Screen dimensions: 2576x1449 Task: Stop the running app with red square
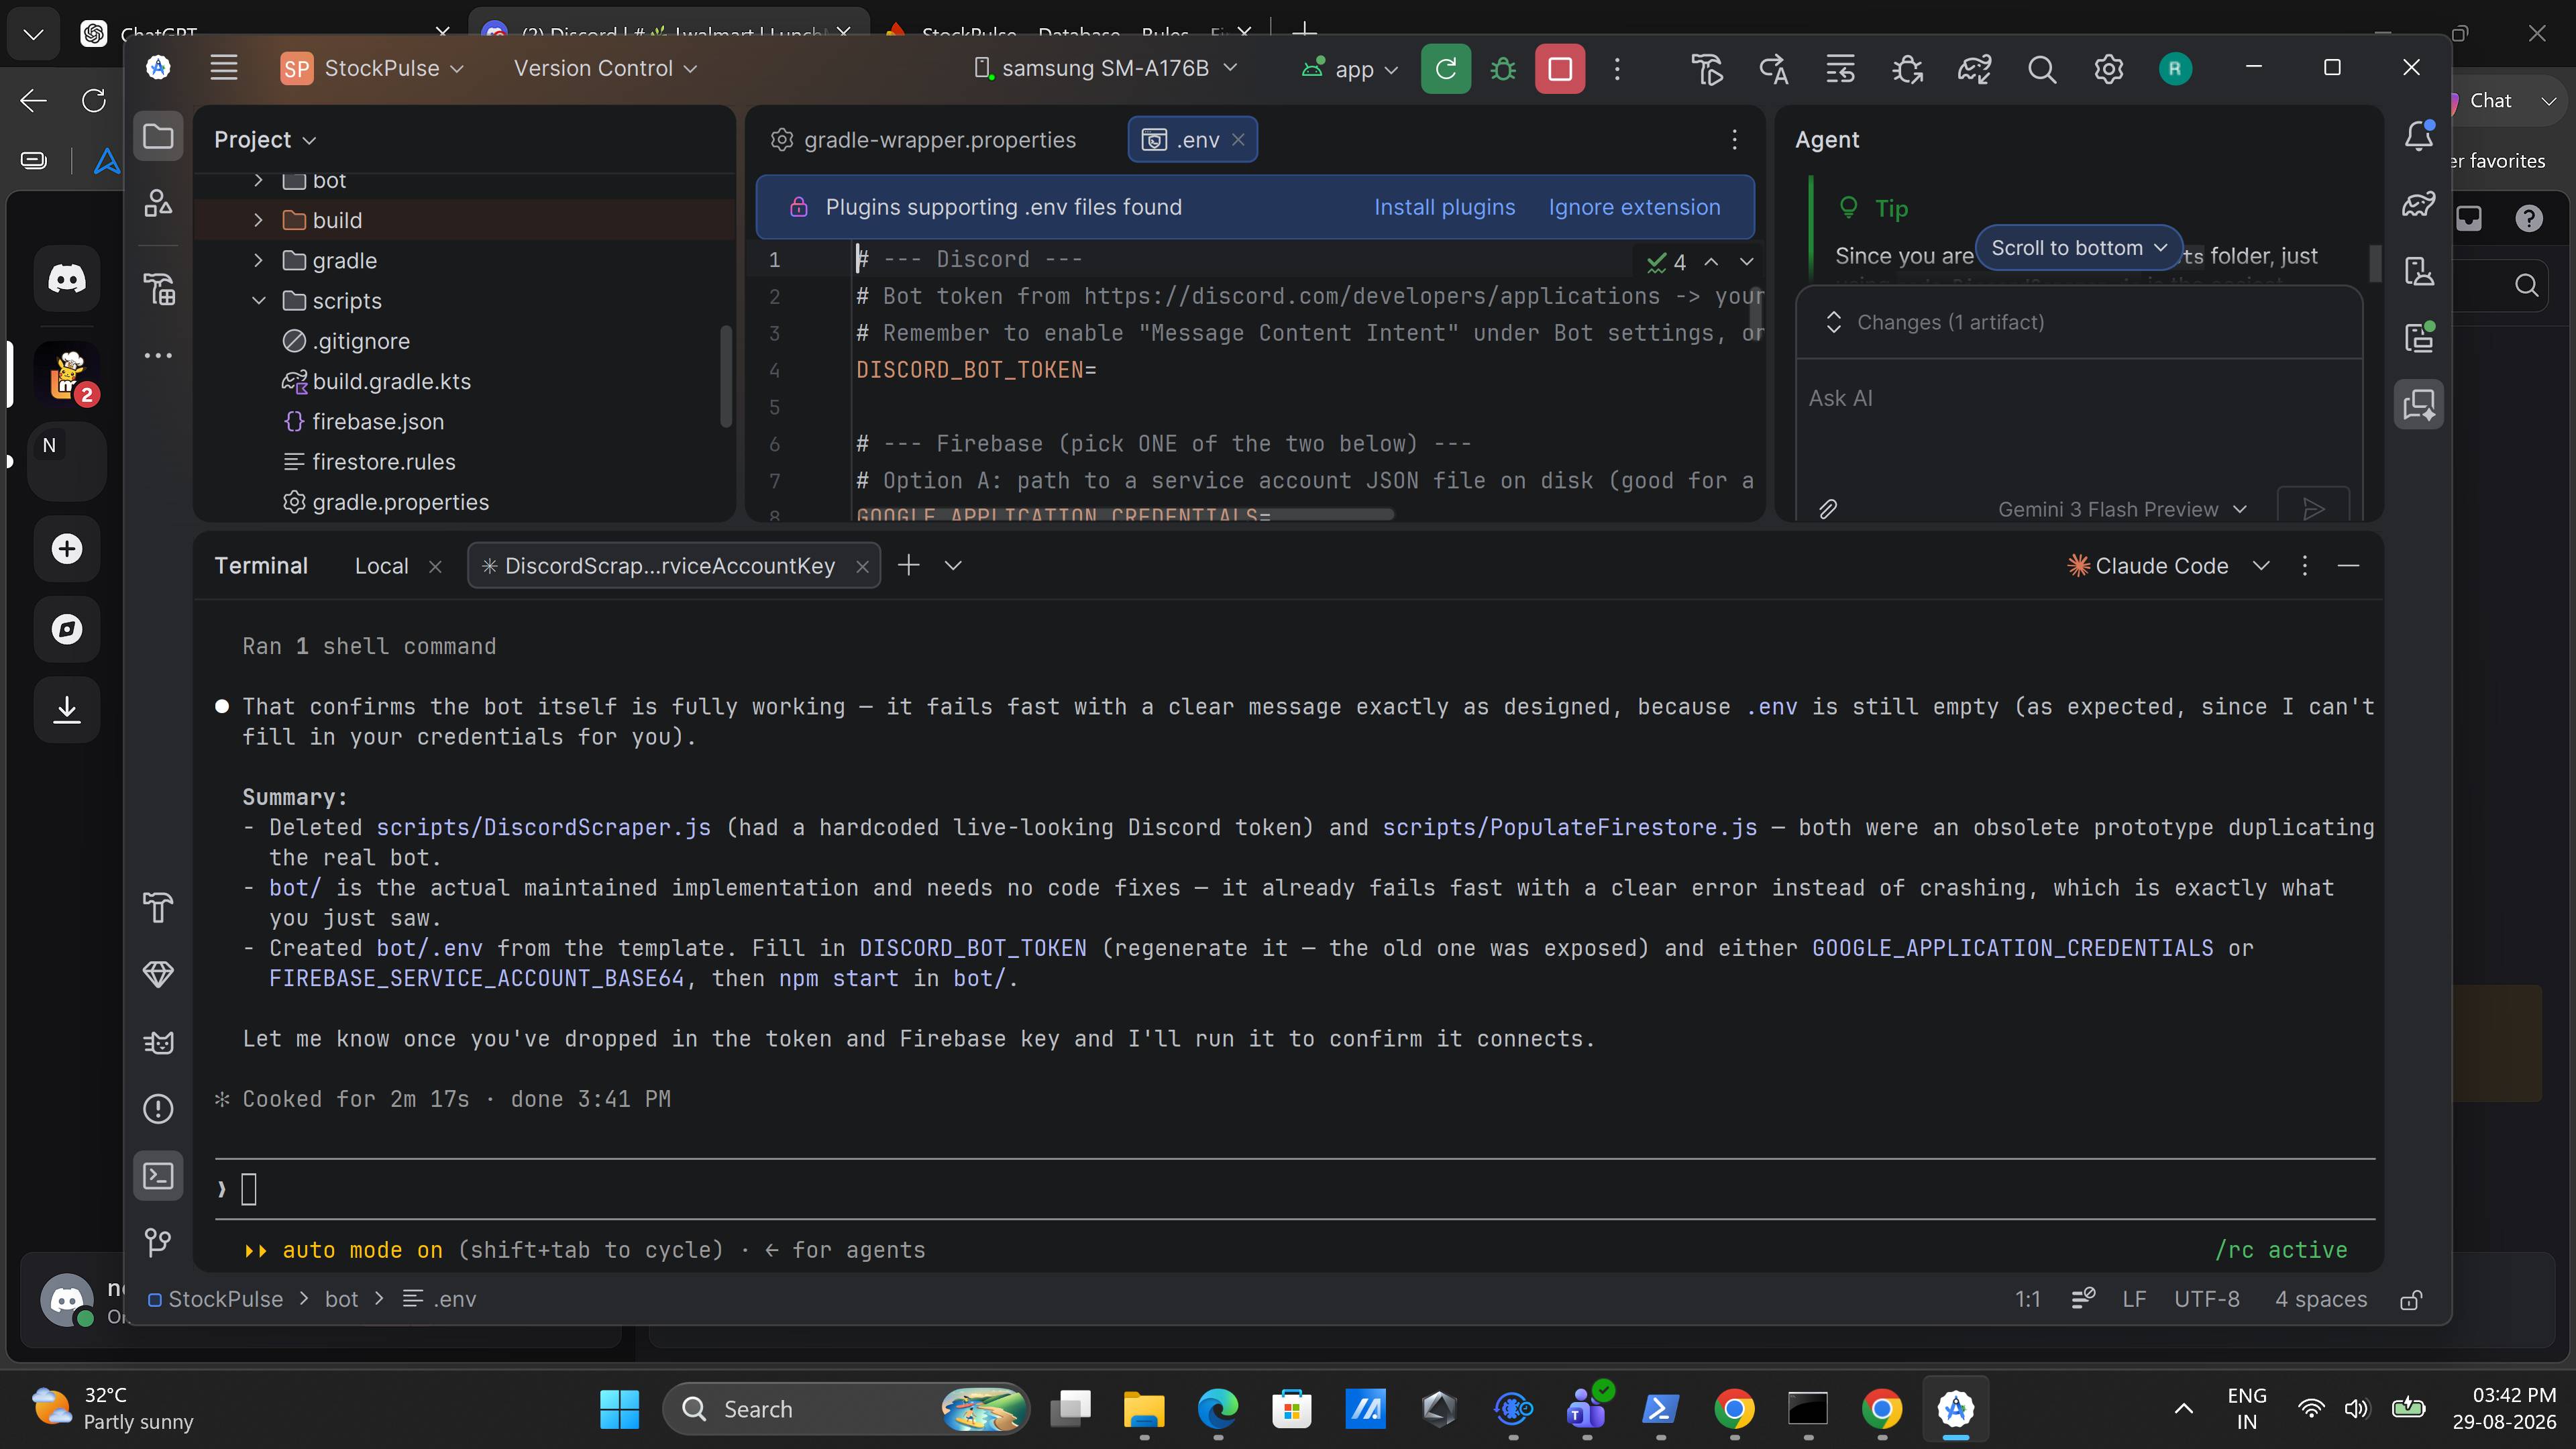(1560, 69)
